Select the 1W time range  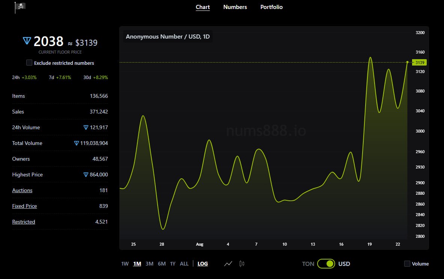click(x=125, y=264)
